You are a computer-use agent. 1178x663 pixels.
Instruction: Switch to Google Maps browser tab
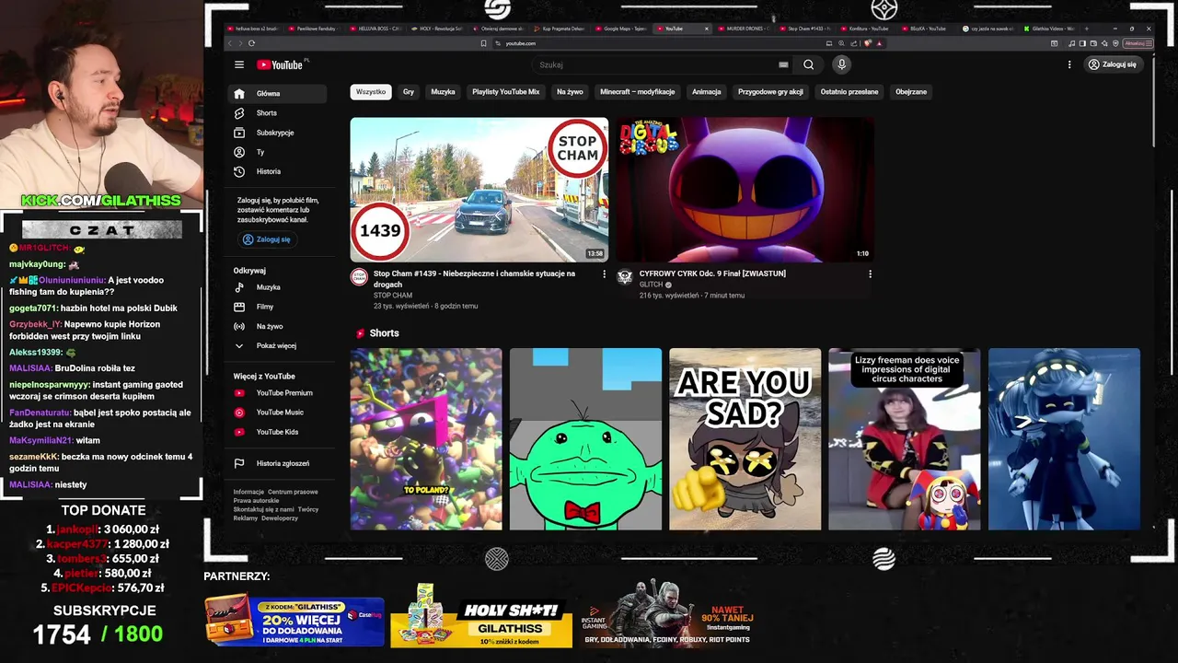point(622,29)
